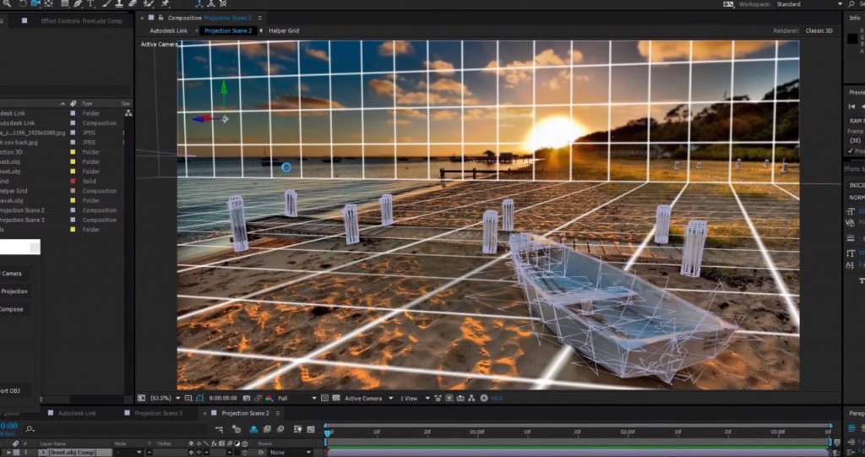The height and width of the screenshot is (457, 865).
Task: Expand the front.obj Comp layer triangle
Action: pos(8,452)
